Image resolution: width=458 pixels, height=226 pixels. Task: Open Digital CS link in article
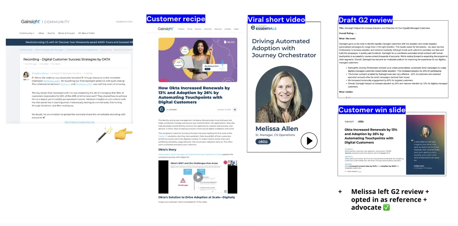pos(162,136)
